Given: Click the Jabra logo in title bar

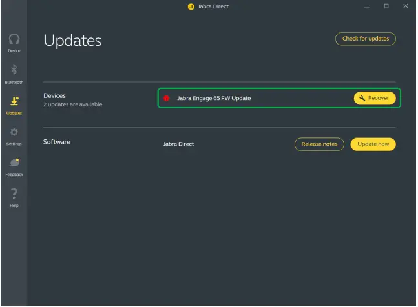Looking at the screenshot, I should [191, 6].
